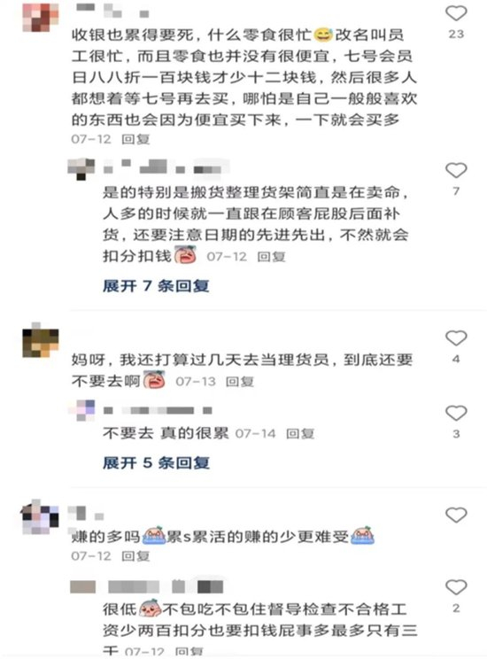Open the username above '不要去 真的很累'

[x=158, y=410]
